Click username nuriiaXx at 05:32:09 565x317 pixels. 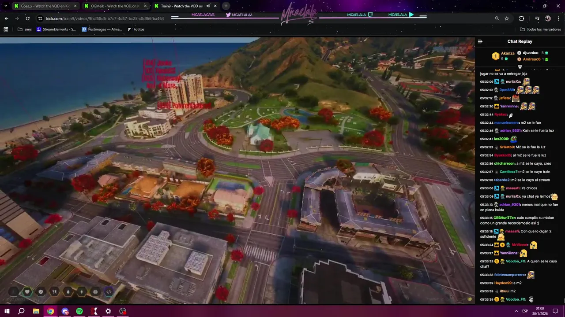coord(513,82)
